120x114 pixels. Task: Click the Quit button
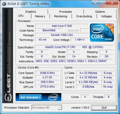tap(104, 108)
